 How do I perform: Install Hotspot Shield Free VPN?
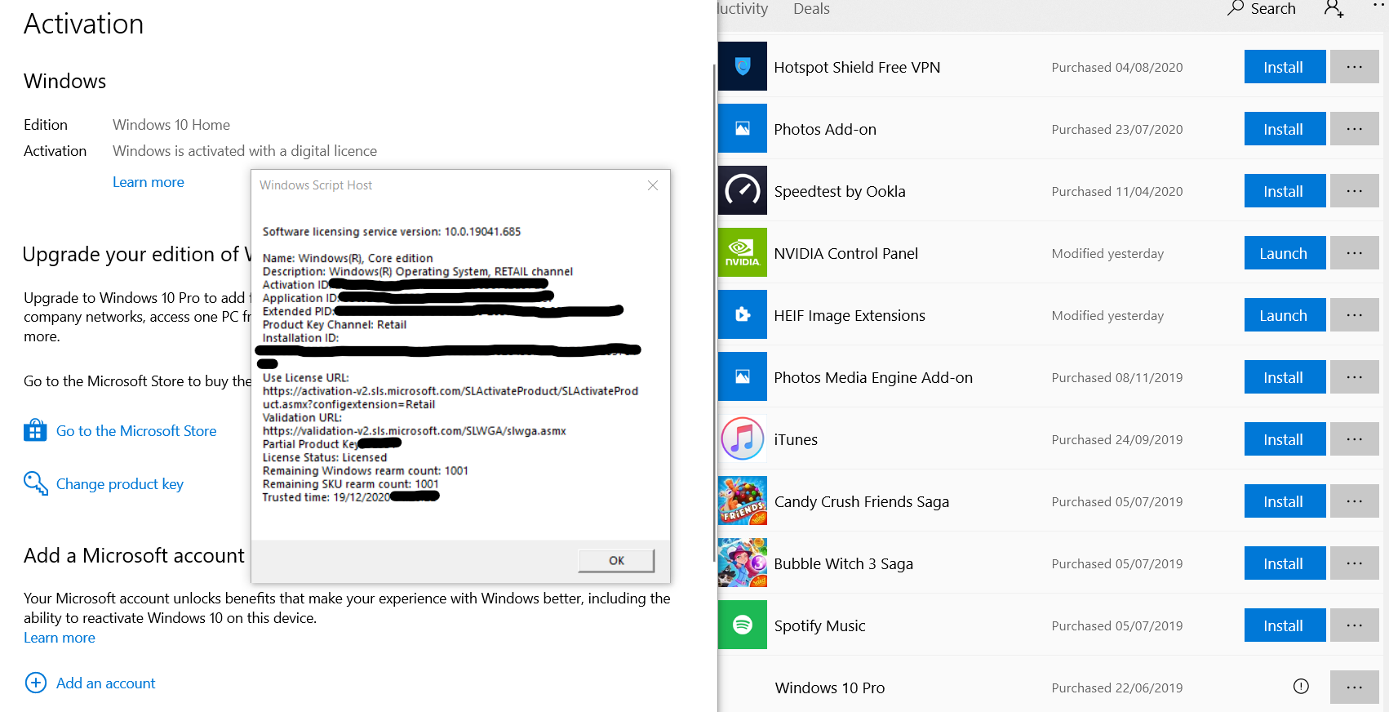point(1285,67)
